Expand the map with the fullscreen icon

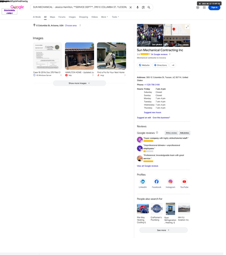pyautogui.click(x=187, y=27)
